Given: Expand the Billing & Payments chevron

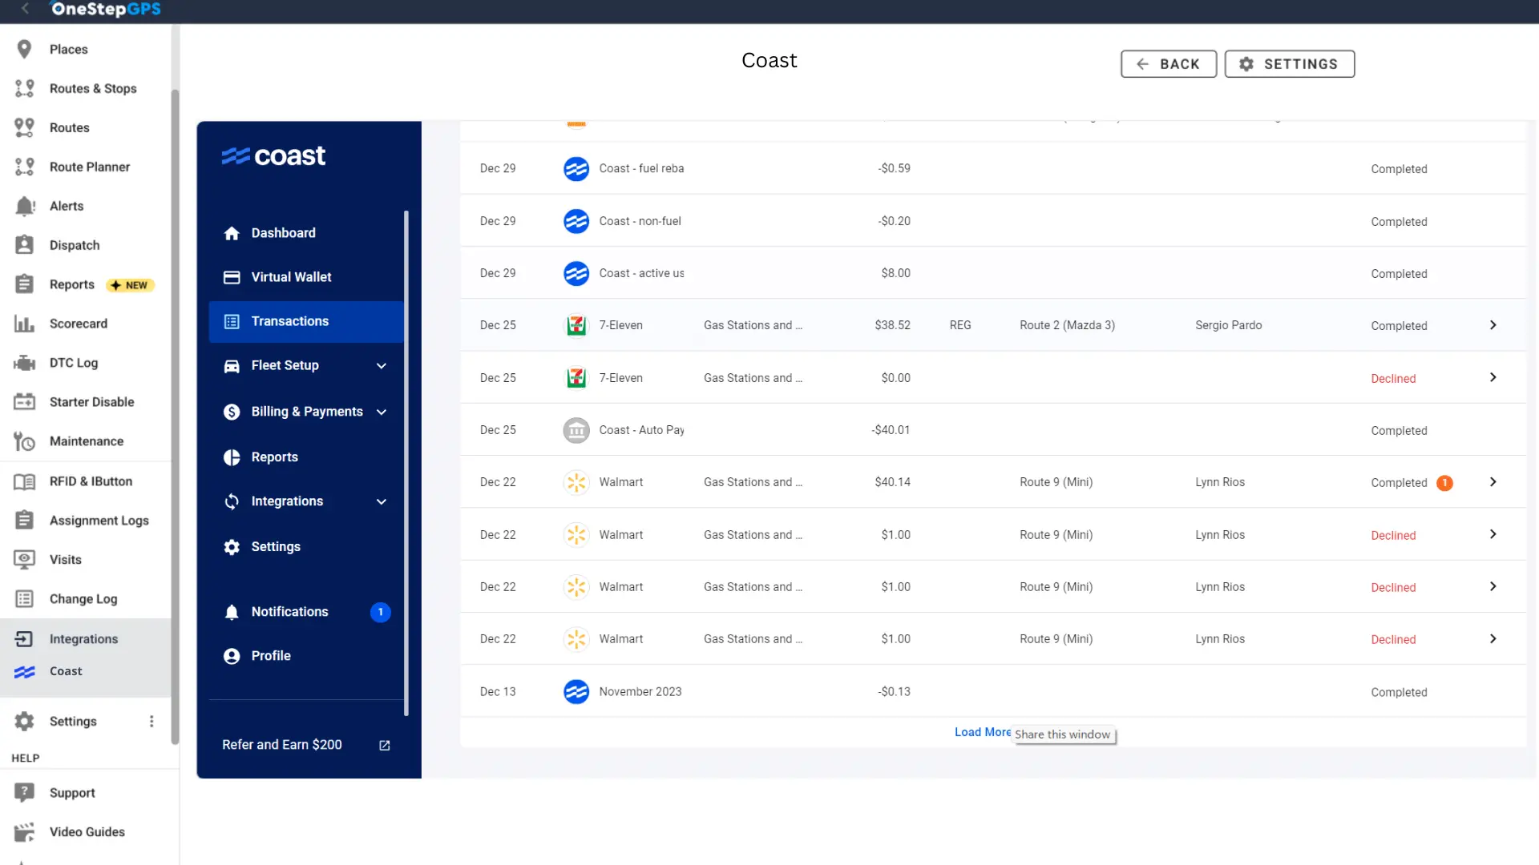Looking at the screenshot, I should (x=382, y=412).
